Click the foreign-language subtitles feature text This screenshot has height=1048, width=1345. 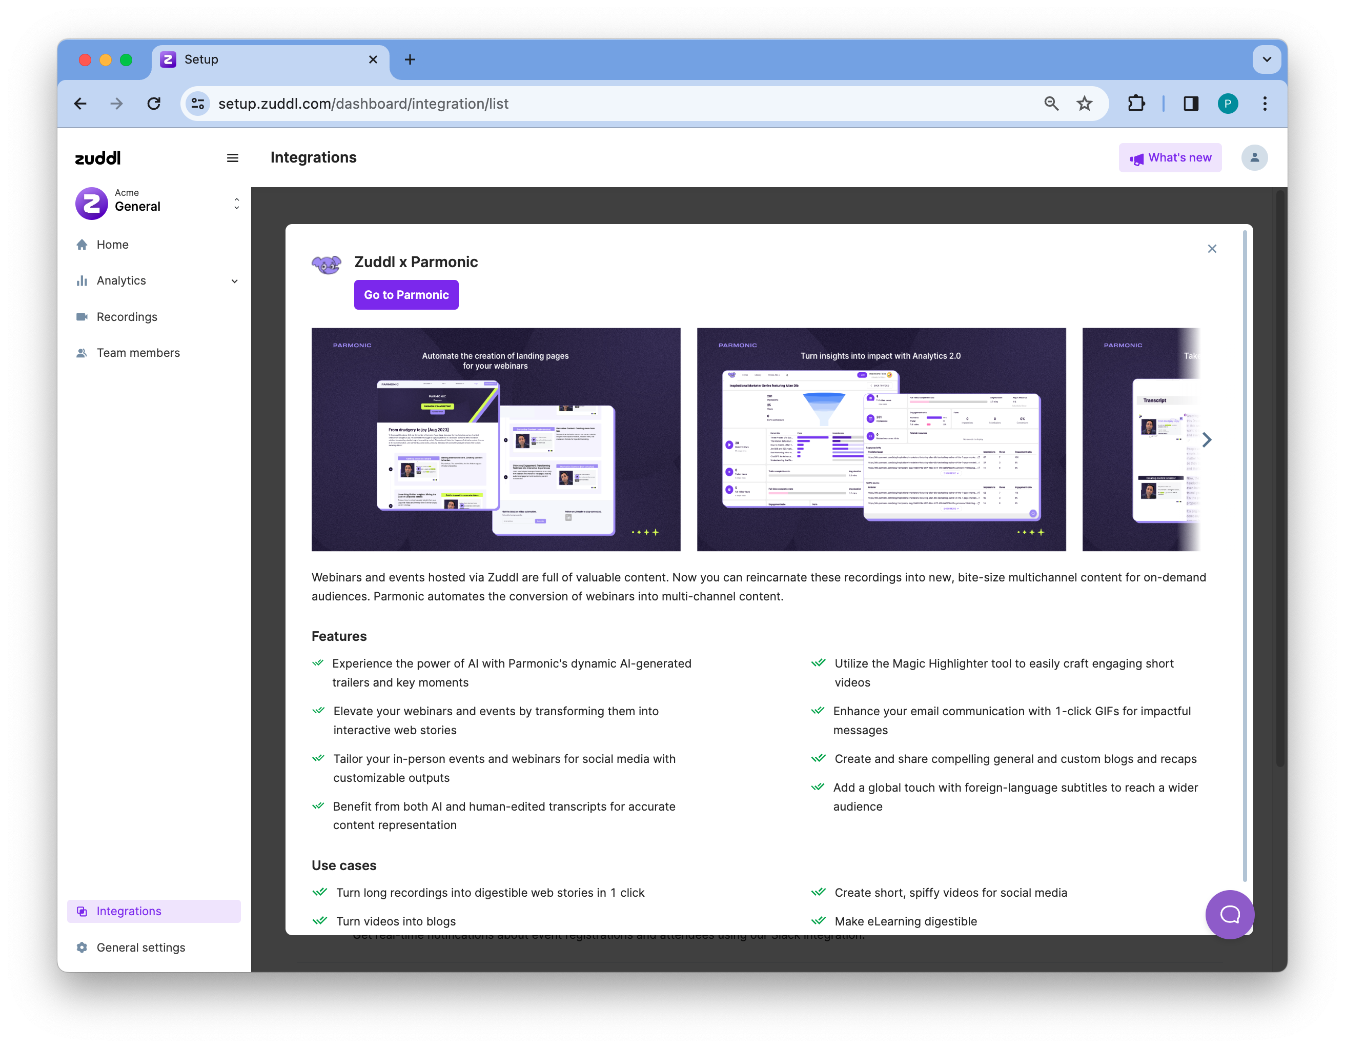pos(1016,797)
